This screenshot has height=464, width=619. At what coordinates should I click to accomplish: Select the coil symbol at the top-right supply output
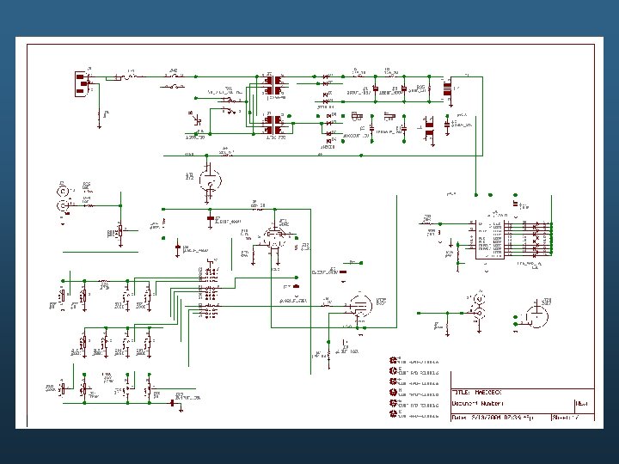click(447, 89)
